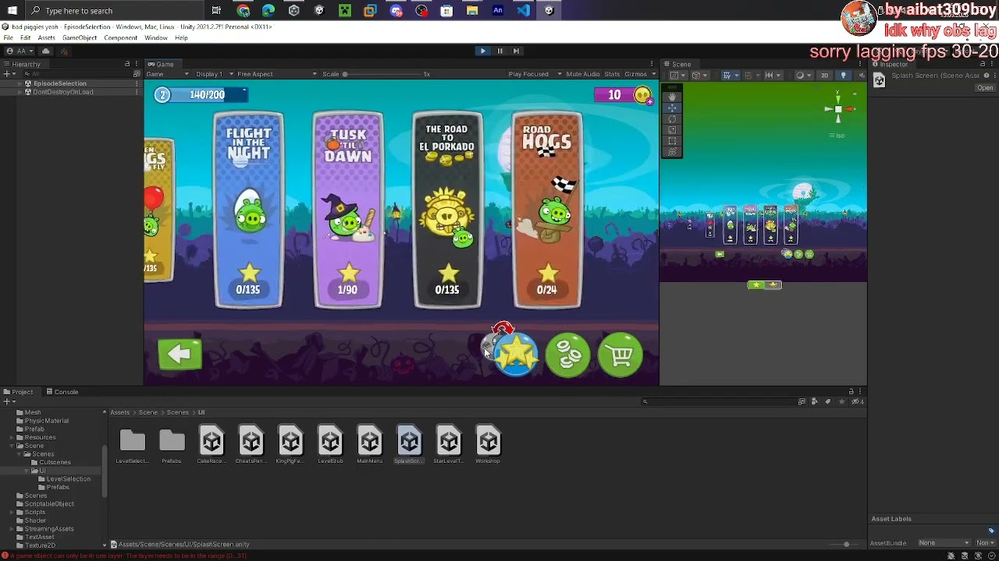The width and height of the screenshot is (999, 561).
Task: Select the Road Hogs episode card
Action: click(x=547, y=210)
